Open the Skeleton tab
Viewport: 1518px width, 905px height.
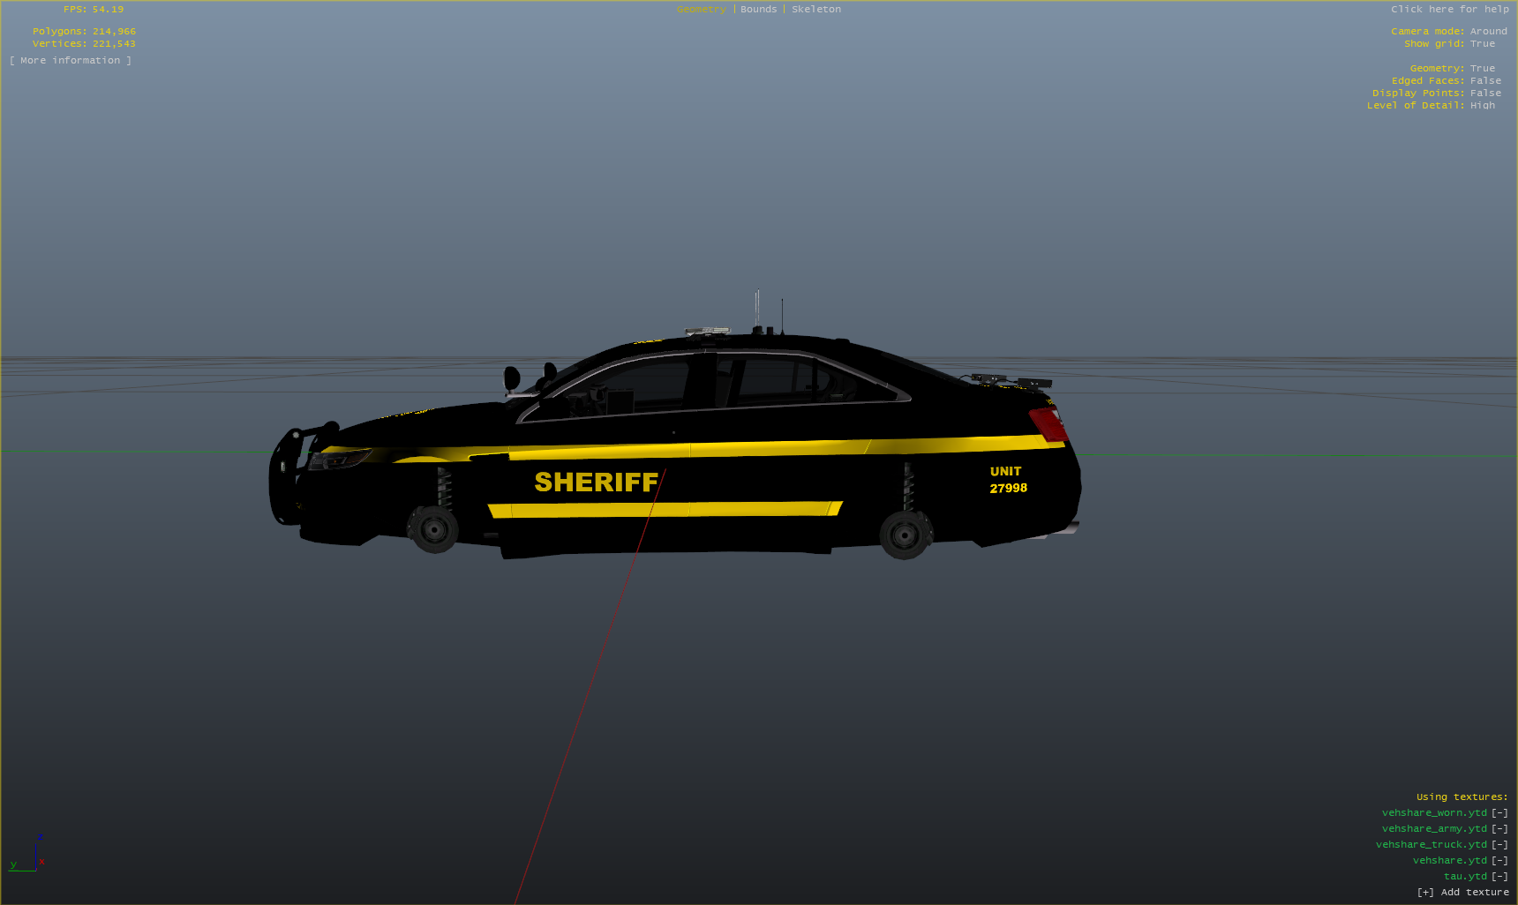pos(815,10)
